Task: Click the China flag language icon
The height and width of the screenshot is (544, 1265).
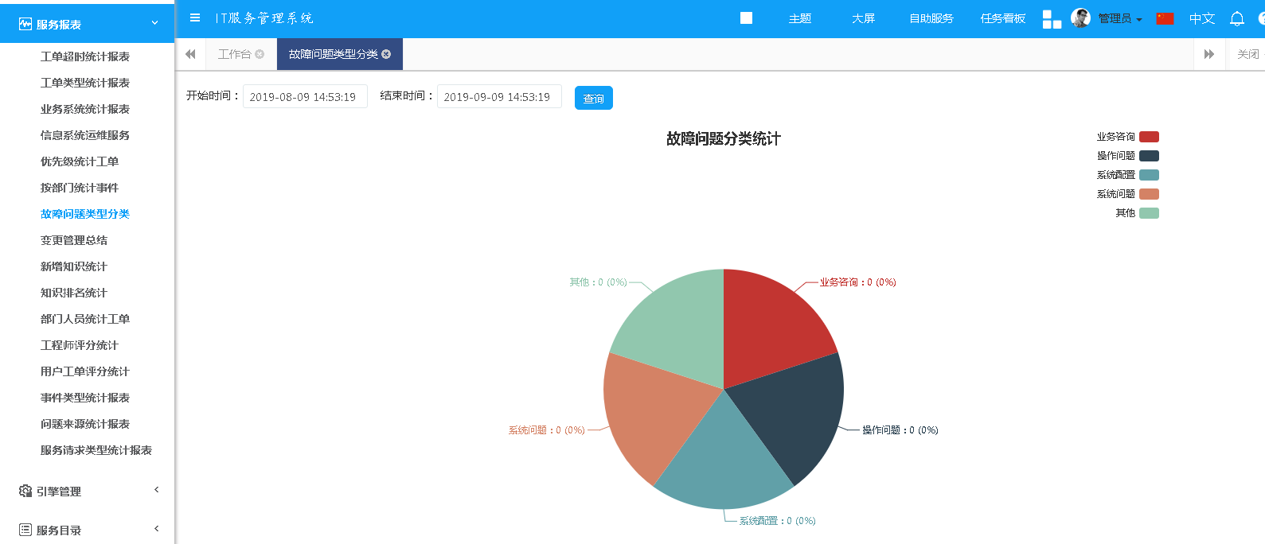Action: click(1165, 18)
